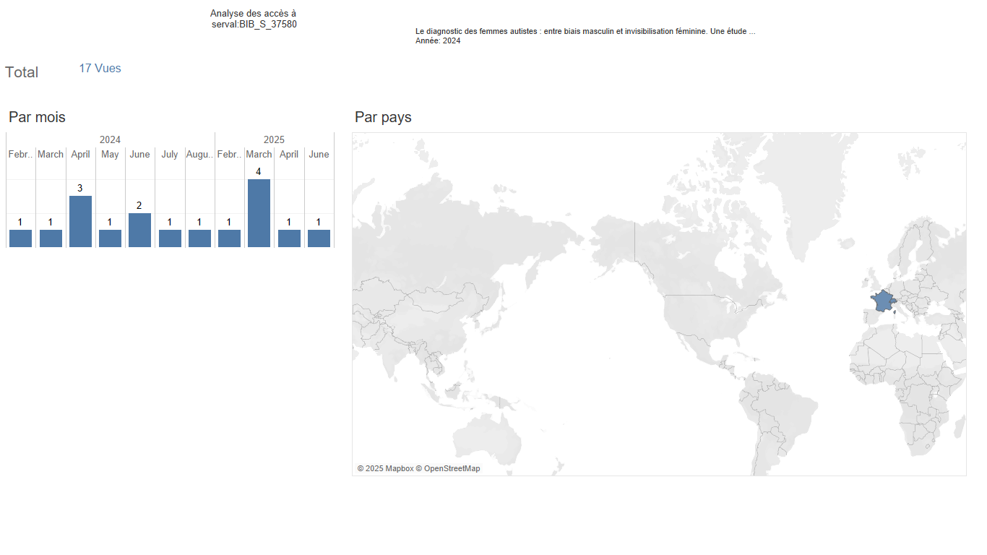The width and height of the screenshot is (987, 555).
Task: Click the 'Par mois' heading
Action: (37, 117)
